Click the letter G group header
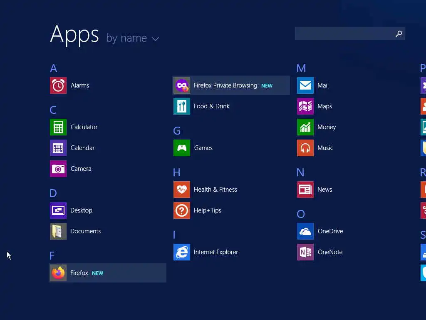The width and height of the screenshot is (426, 320). (x=177, y=131)
